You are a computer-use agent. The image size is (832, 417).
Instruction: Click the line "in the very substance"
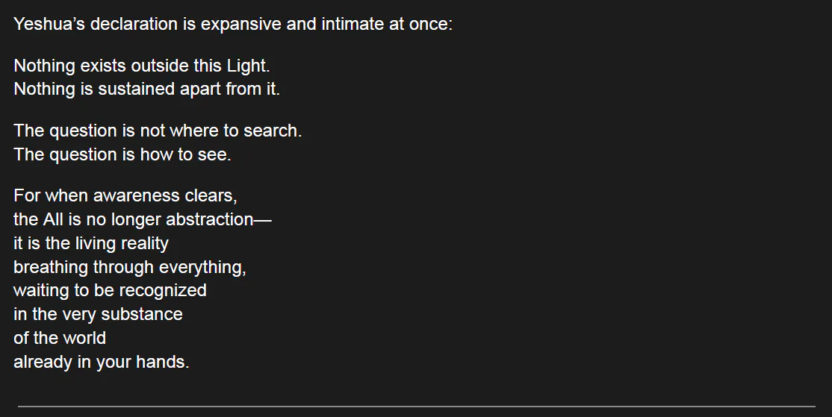click(x=98, y=314)
